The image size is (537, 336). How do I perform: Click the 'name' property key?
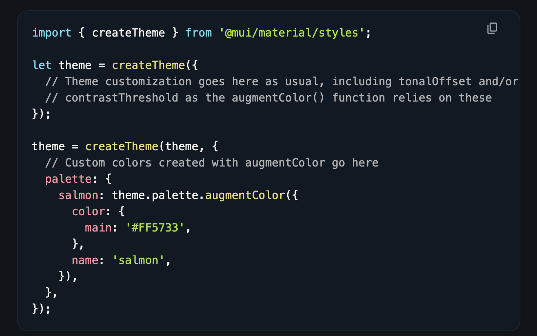click(85, 260)
